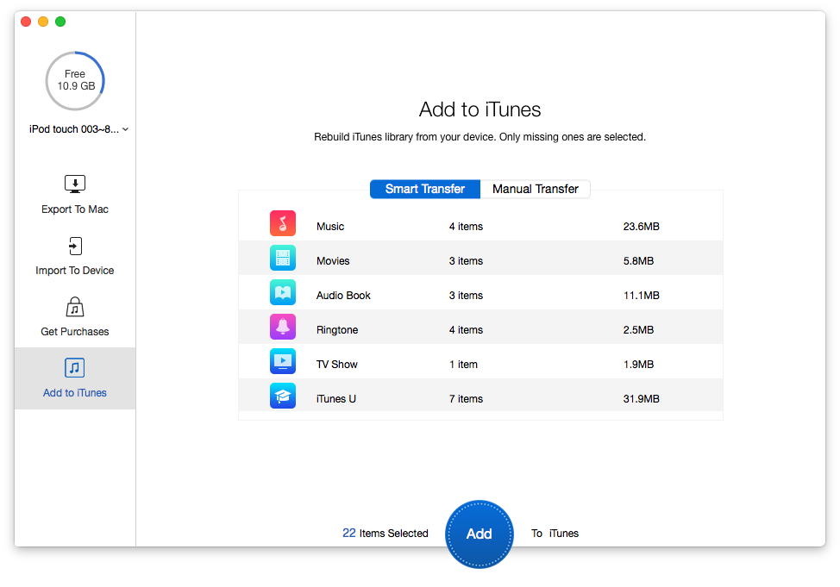
Task: Click the round blue Add button
Action: pyautogui.click(x=479, y=534)
